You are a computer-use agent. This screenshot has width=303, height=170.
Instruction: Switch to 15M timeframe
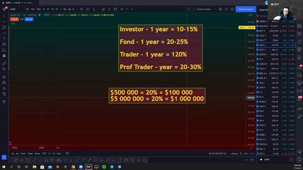tap(33, 9)
